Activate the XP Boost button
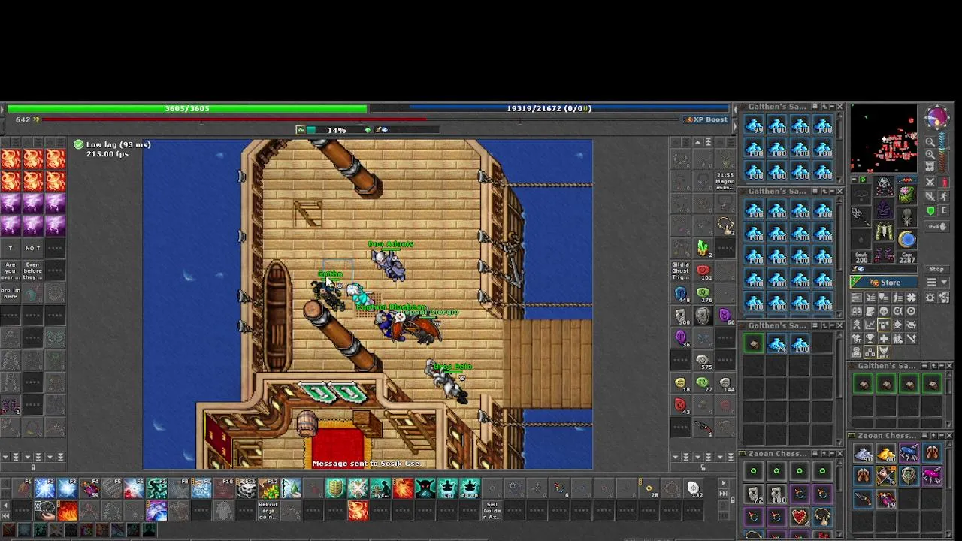 click(706, 119)
